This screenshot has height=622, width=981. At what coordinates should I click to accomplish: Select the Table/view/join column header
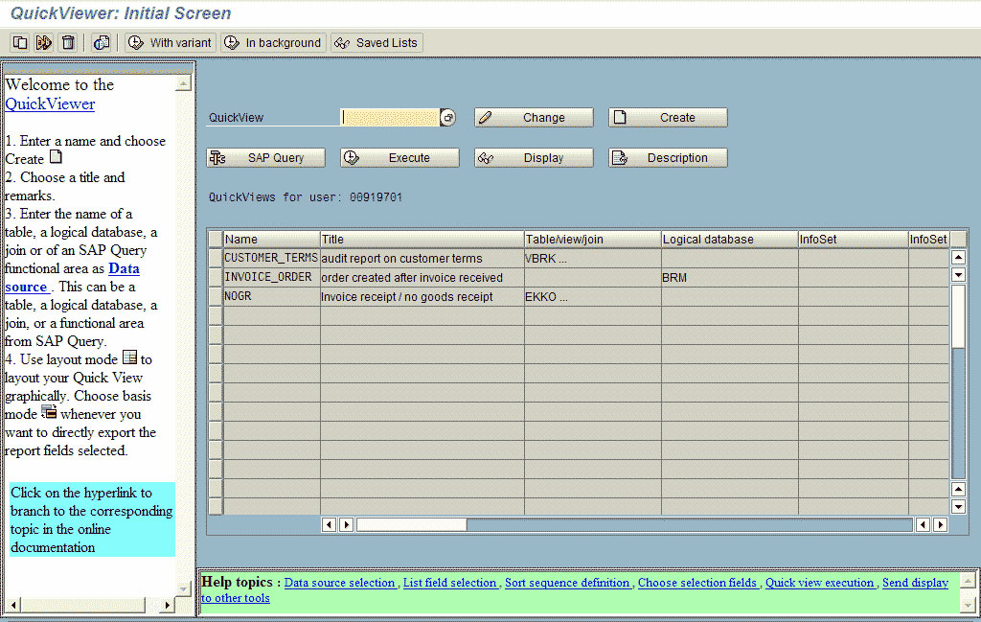point(592,239)
